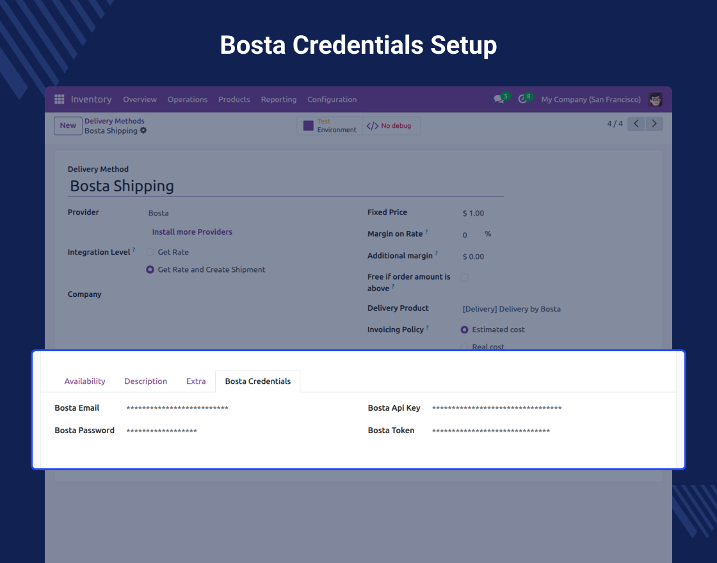
Task: Open gear actions menu beside Bosta Shipping
Action: click(143, 131)
